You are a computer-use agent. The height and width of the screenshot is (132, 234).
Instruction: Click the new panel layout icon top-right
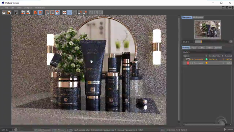point(223,7)
